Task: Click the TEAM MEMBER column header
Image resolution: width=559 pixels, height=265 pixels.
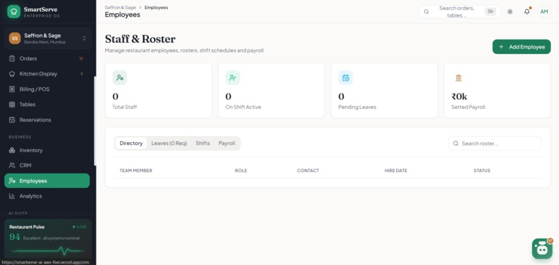Action: 136,171
